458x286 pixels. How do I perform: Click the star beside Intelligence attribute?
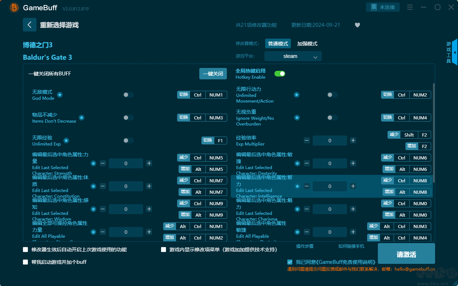(297, 186)
